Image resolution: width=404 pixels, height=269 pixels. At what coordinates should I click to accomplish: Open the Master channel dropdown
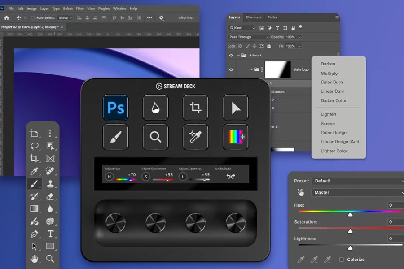pos(358,192)
